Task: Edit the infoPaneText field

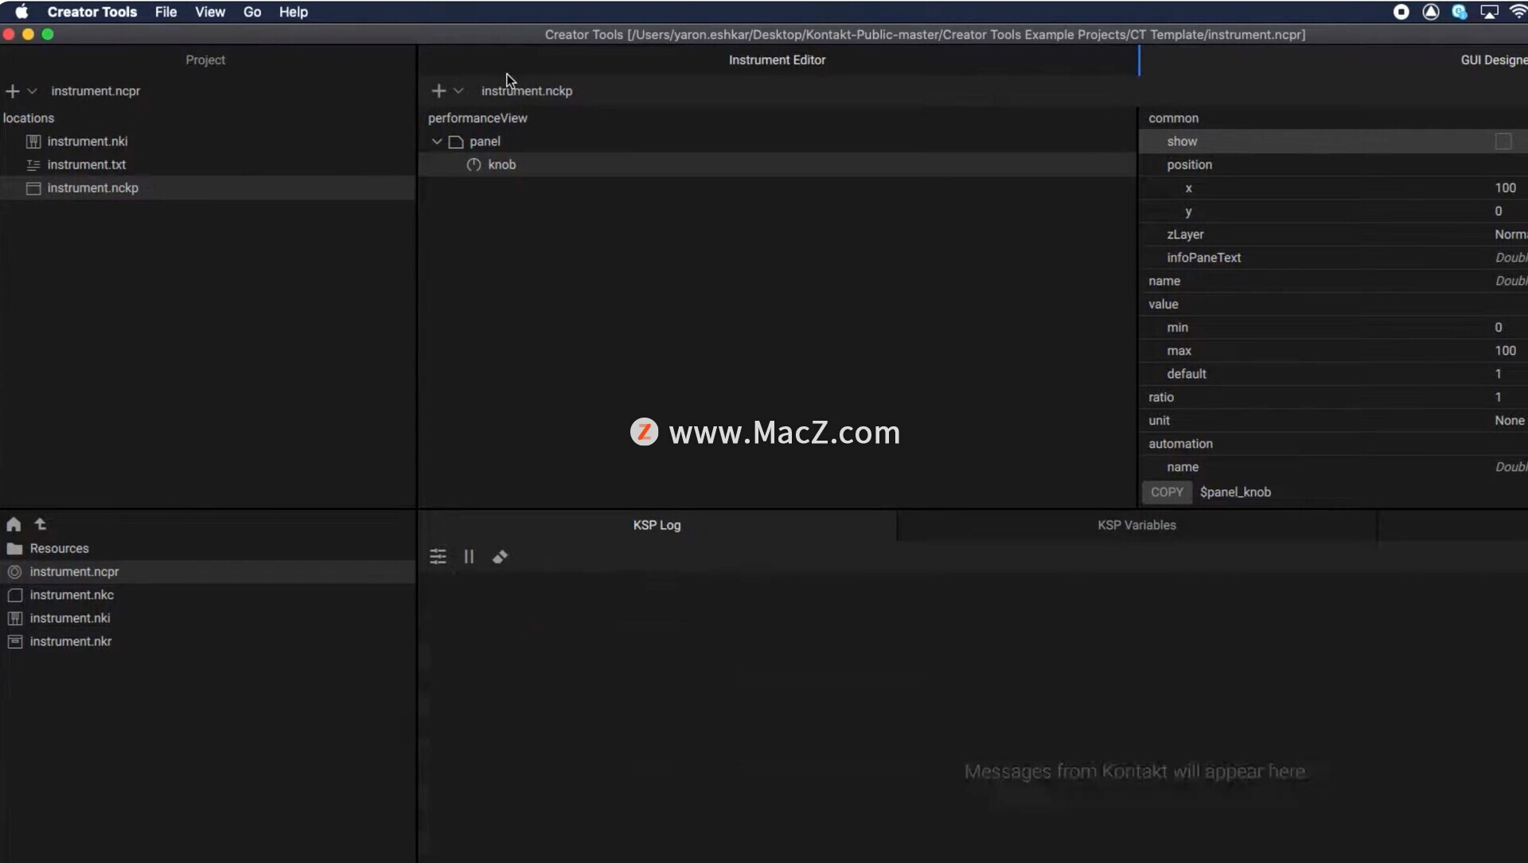Action: tap(1510, 258)
